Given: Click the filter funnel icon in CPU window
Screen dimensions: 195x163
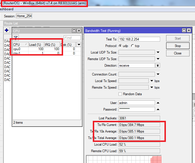Looking at the screenshot, I should tap(16, 38).
